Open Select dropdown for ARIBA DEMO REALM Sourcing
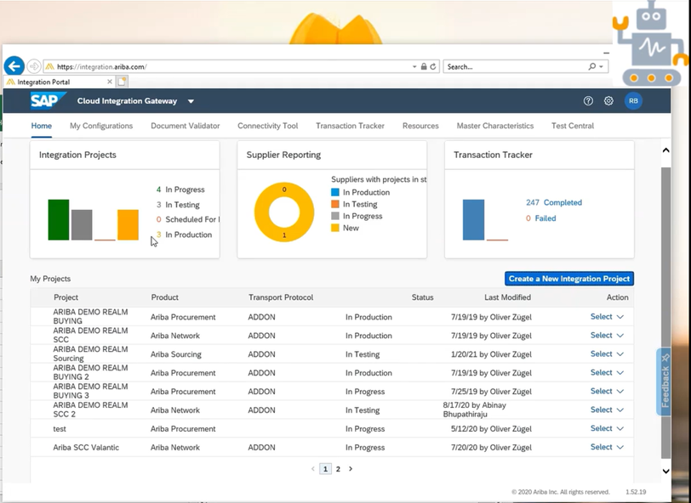 (x=607, y=354)
